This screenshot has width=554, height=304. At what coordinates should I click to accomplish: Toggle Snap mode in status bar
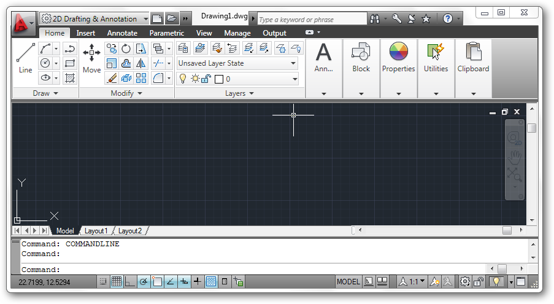pyautogui.click(x=103, y=282)
